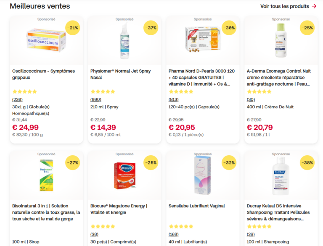Open the Biocure Megatone Energy product image
The width and height of the screenshot is (323, 246).
click(x=124, y=175)
